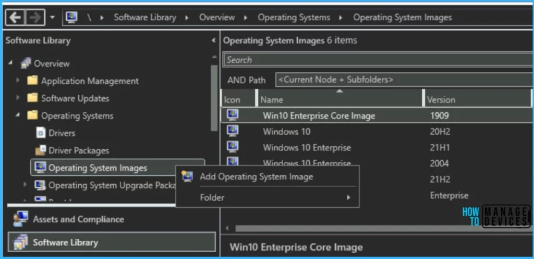This screenshot has height=259, width=534.
Task: Click Operating Systems in the breadcrumb
Action: click(294, 18)
